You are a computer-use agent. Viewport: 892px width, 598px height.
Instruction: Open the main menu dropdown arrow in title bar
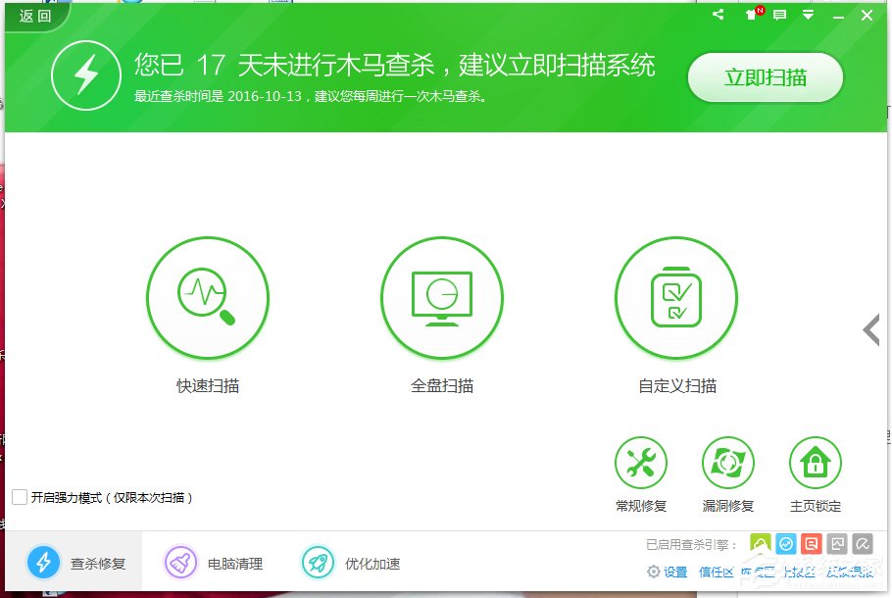point(808,15)
